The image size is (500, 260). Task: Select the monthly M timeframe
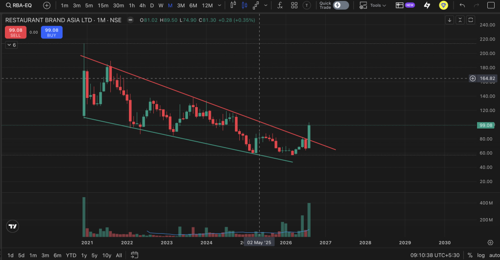click(170, 5)
